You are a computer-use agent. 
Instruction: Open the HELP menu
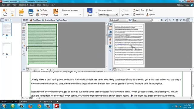(x=52, y=5)
